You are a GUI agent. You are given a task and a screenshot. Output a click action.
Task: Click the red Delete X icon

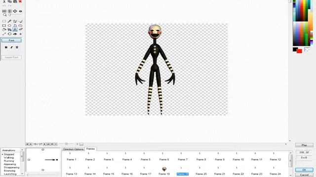coord(20,1)
